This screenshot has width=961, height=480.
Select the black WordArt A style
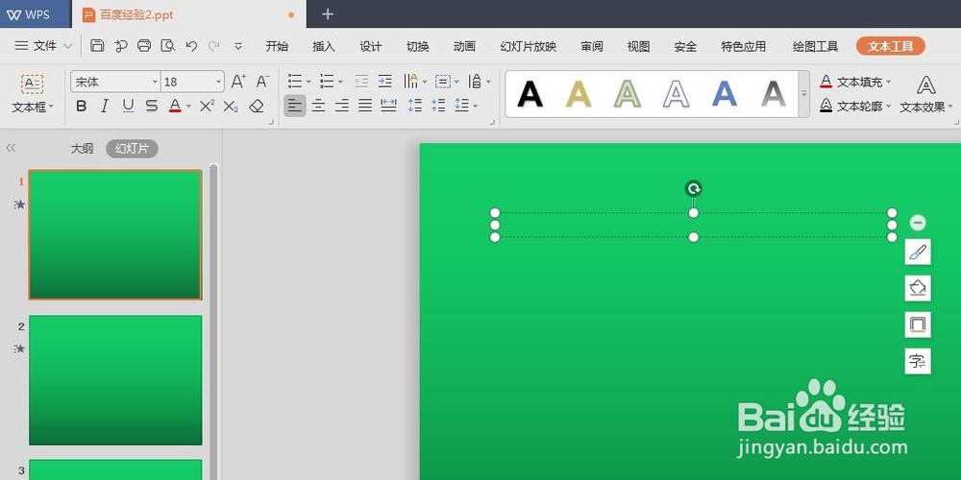click(x=530, y=94)
